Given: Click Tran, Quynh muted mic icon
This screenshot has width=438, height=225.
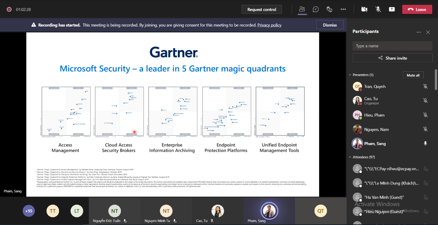Looking at the screenshot, I should (x=425, y=86).
